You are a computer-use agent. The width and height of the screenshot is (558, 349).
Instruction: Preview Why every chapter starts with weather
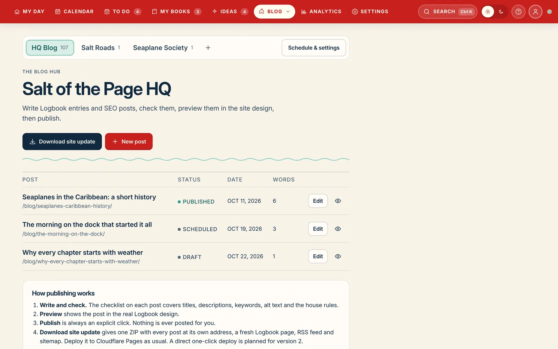[338, 257]
